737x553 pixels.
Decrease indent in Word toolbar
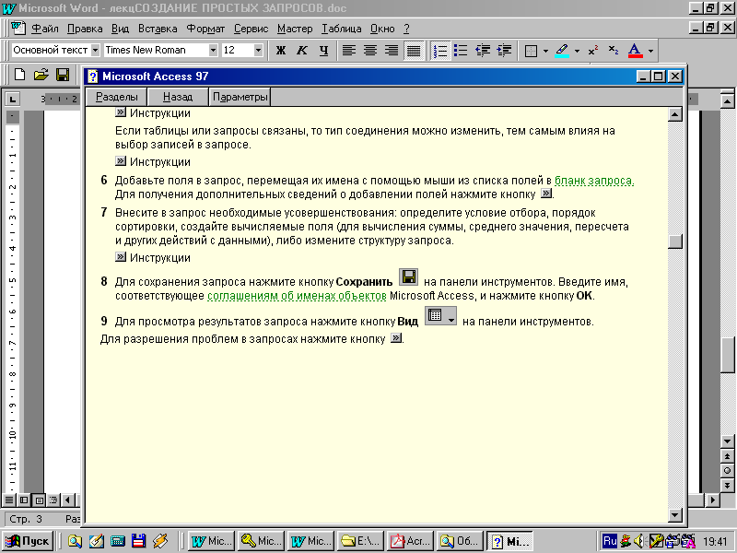(483, 51)
